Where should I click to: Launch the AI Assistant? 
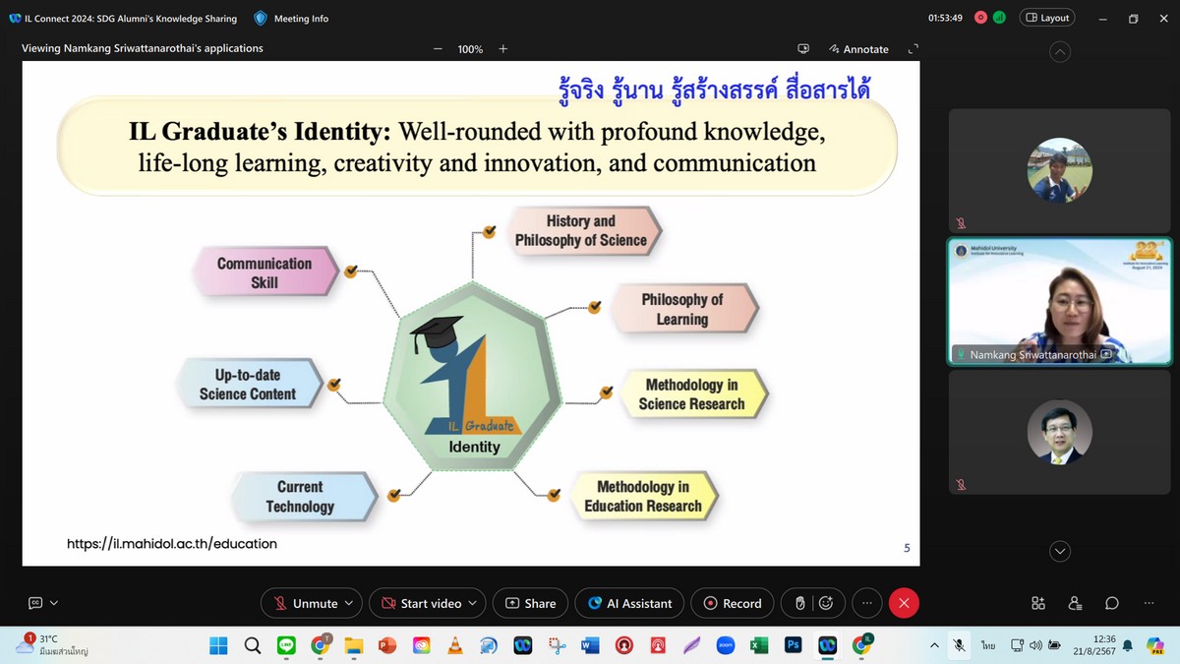tap(629, 603)
